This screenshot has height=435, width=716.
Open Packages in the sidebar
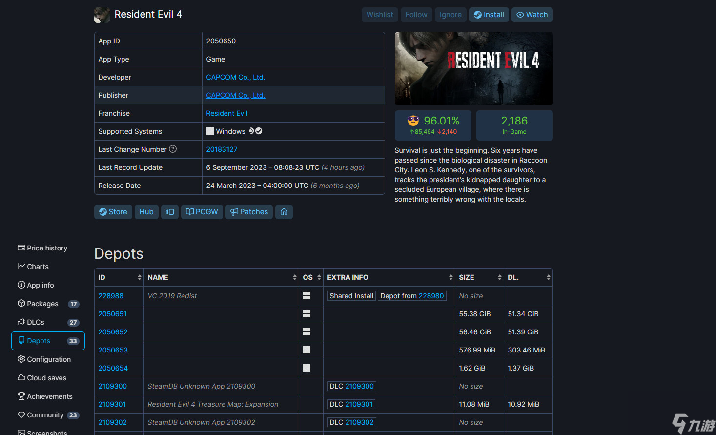coord(48,304)
